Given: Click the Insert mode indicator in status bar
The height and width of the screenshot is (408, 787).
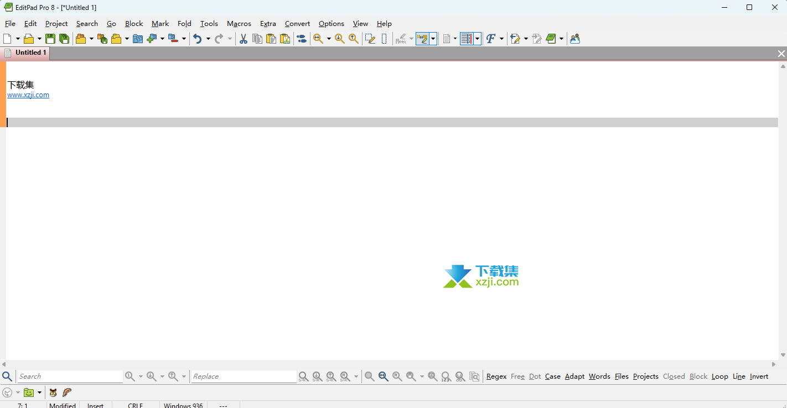Looking at the screenshot, I should pyautogui.click(x=95, y=405).
